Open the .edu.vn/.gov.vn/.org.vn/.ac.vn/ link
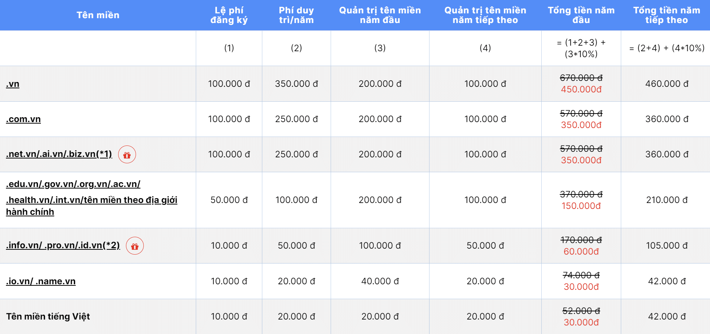This screenshot has height=334, width=710. pyautogui.click(x=73, y=184)
